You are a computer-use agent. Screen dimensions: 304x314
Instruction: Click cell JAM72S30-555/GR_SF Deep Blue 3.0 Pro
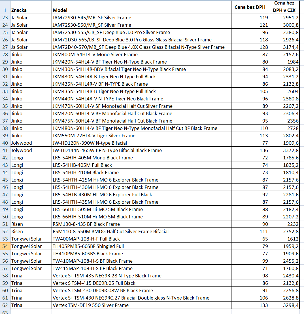pyautogui.click(x=141, y=32)
